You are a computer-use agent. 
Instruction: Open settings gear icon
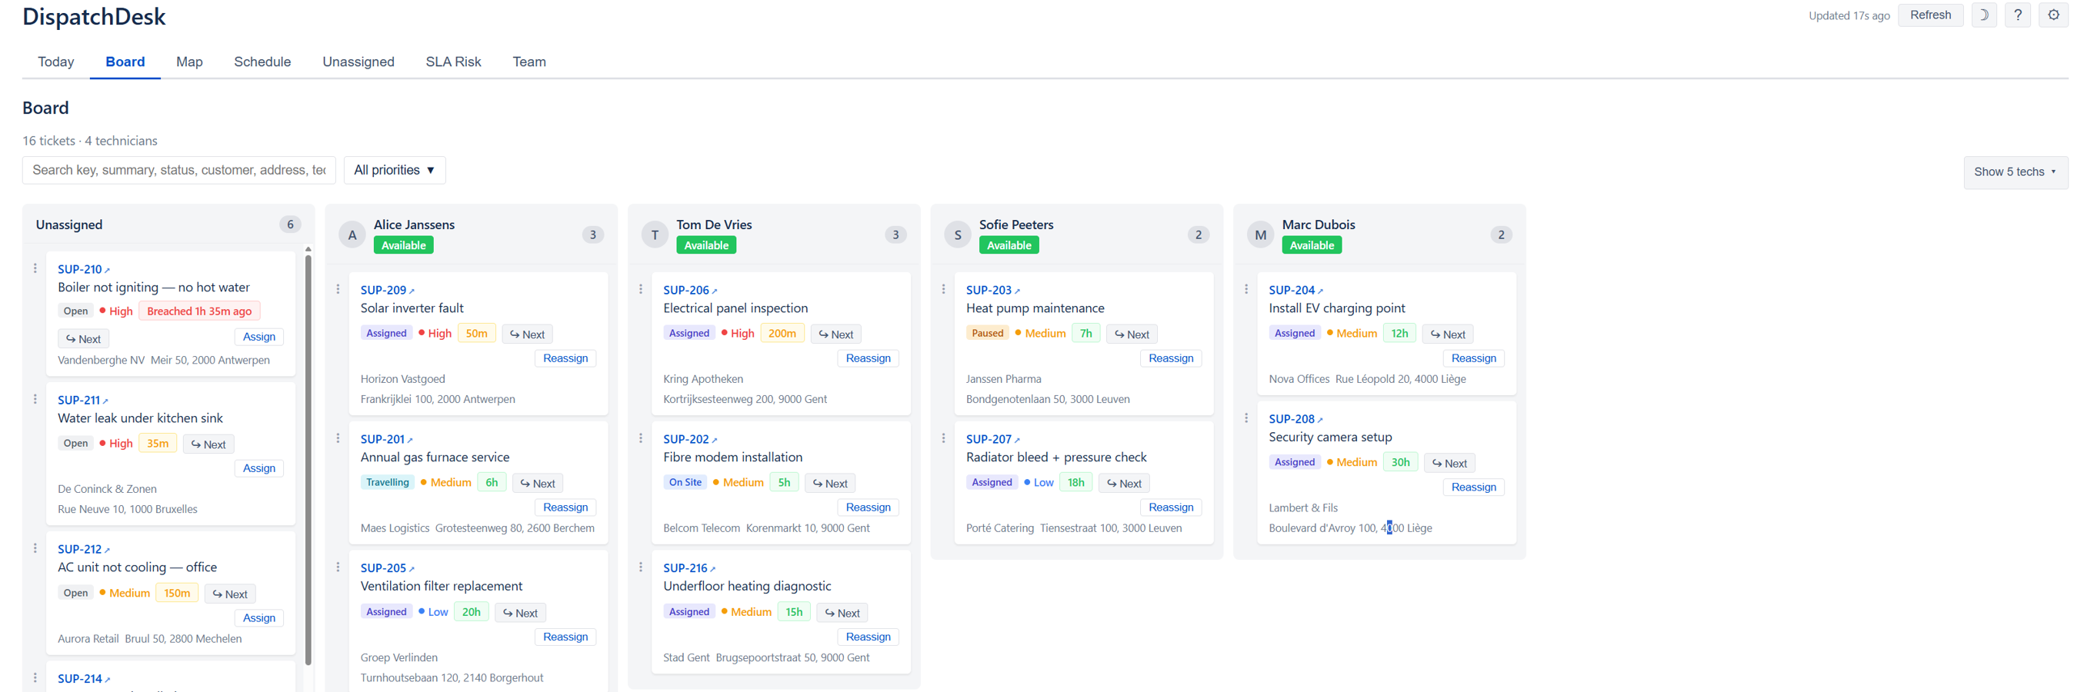pyautogui.click(x=2053, y=15)
